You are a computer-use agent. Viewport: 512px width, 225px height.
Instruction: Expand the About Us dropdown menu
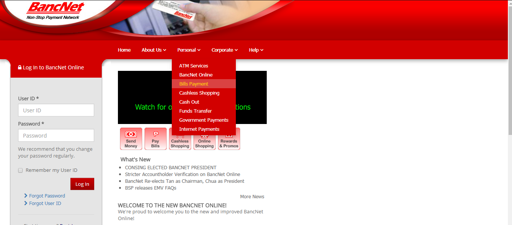154,50
